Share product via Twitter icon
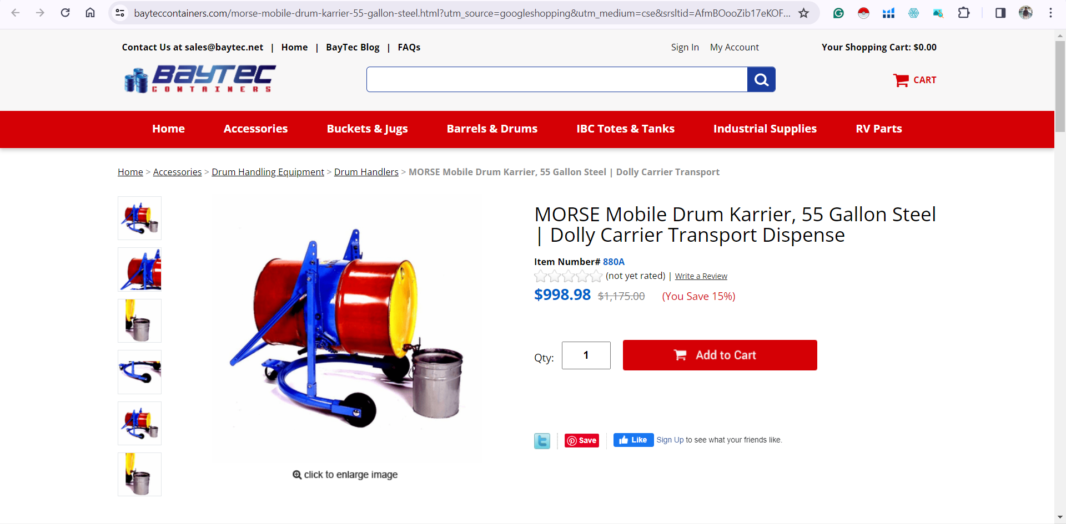The width and height of the screenshot is (1066, 524). pyautogui.click(x=542, y=441)
